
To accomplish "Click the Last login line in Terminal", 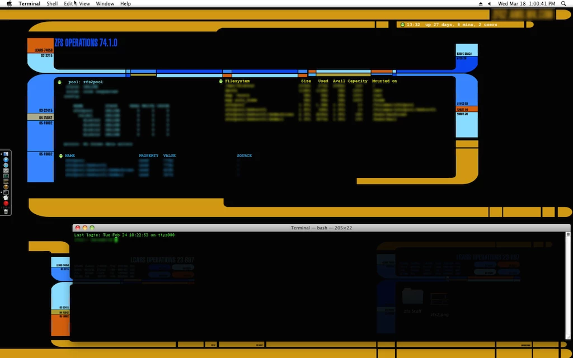I will point(124,235).
